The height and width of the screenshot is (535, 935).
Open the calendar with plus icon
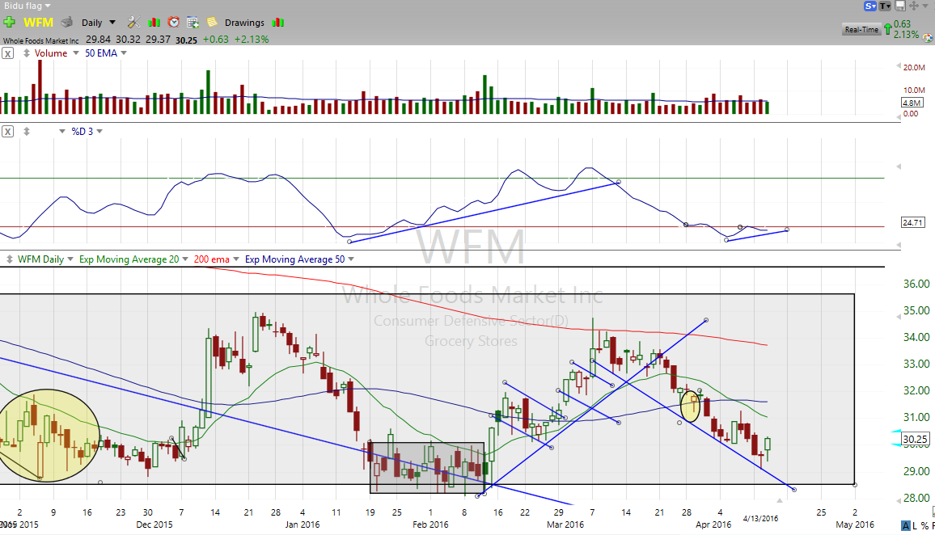click(192, 23)
